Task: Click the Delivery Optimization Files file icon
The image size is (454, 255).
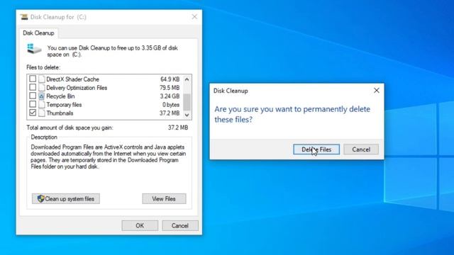Action: 42,88
